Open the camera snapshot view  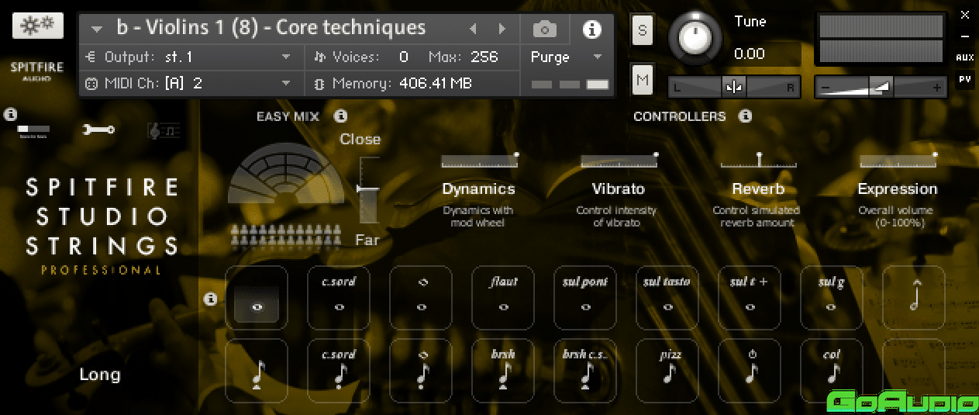click(x=545, y=29)
